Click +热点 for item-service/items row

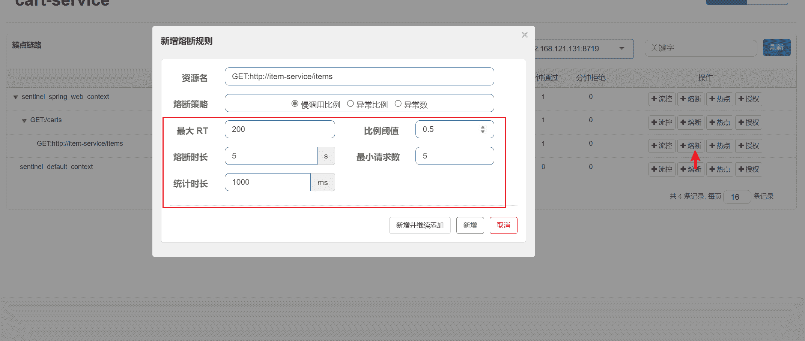coord(719,146)
